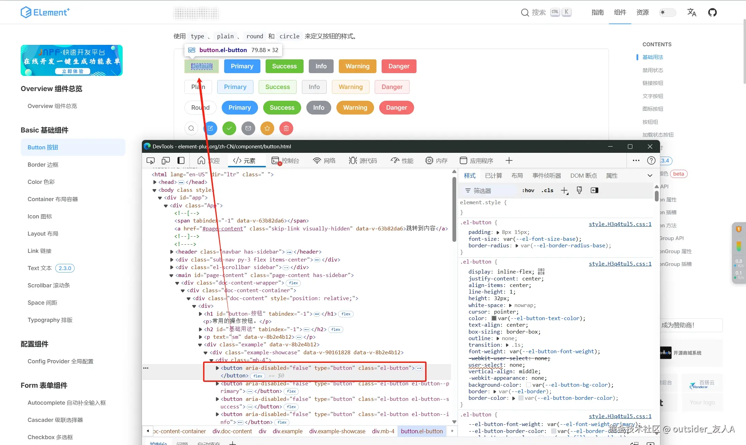Toggle device emulation icon in DevTools
The height and width of the screenshot is (445, 746).
coord(166,161)
